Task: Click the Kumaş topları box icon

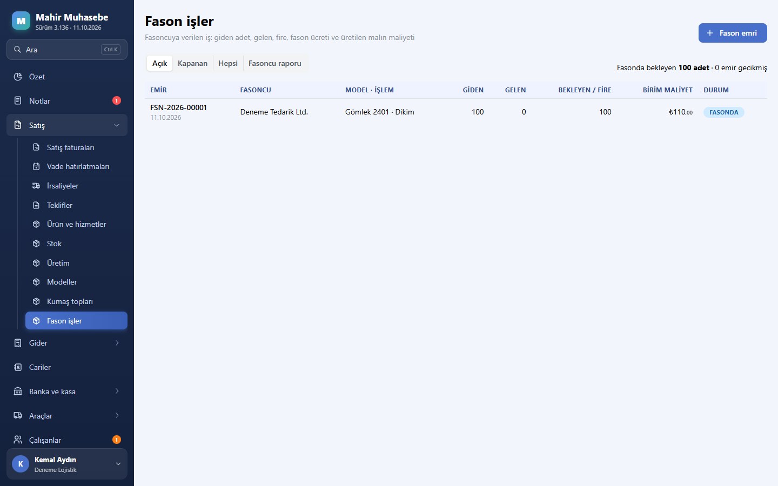Action: 36,301
